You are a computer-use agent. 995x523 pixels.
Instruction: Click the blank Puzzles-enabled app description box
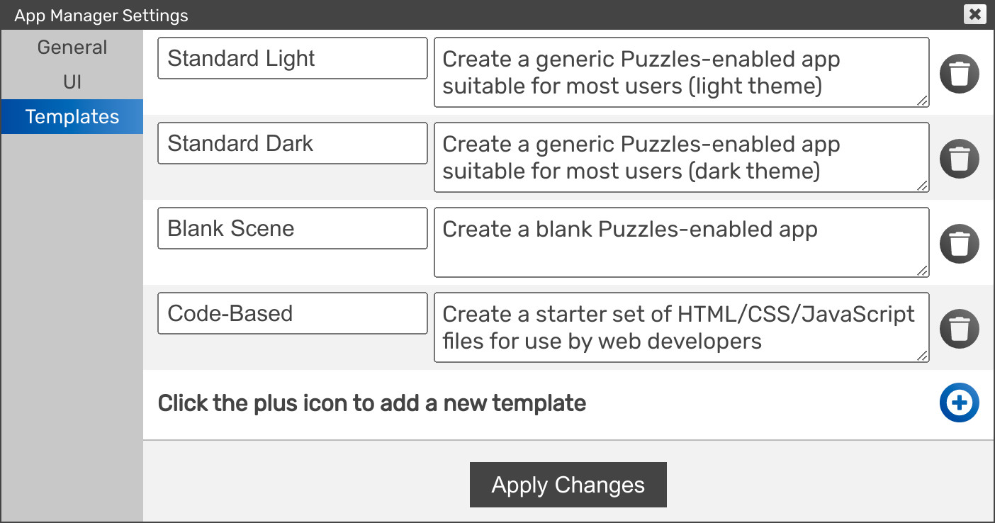682,242
